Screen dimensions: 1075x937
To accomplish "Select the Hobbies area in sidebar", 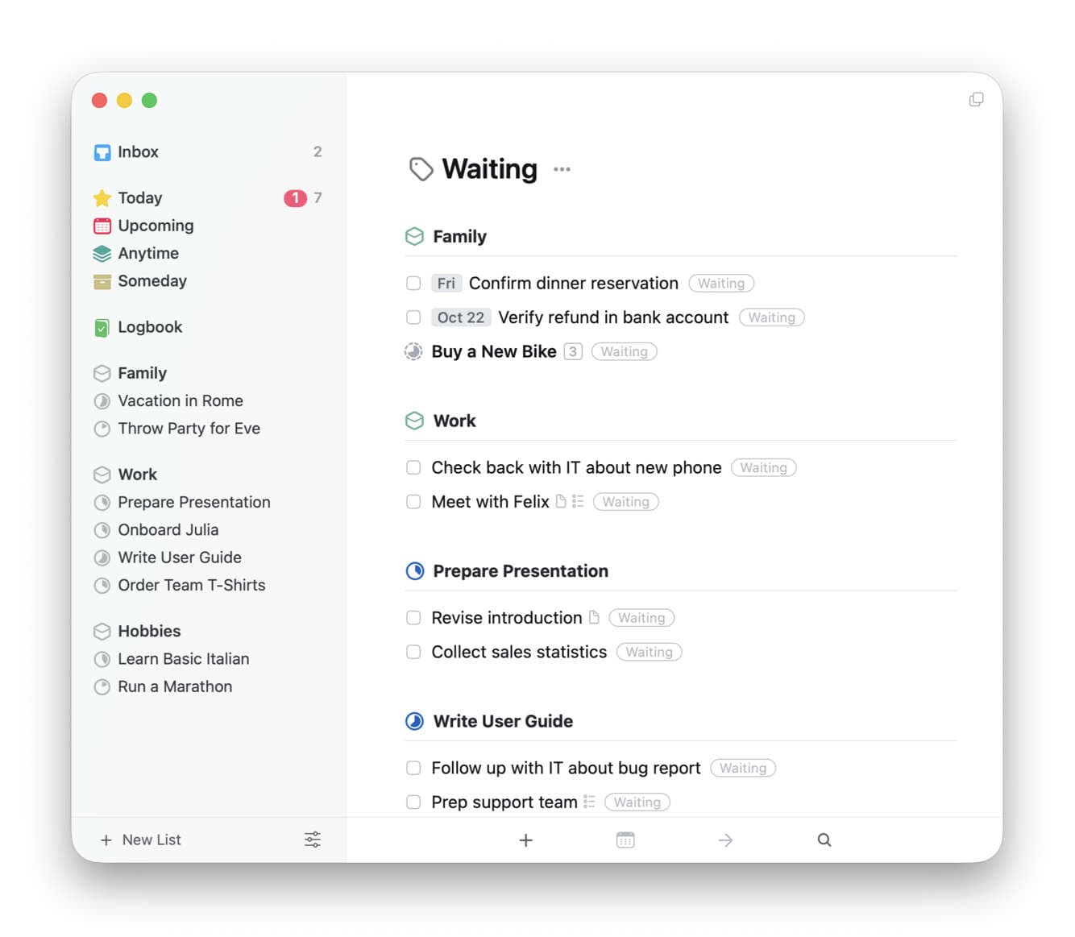I will coord(148,631).
